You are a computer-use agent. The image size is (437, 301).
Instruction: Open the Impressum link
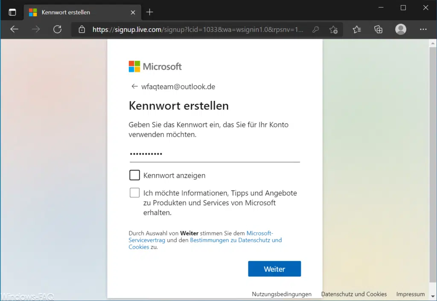tap(410, 294)
